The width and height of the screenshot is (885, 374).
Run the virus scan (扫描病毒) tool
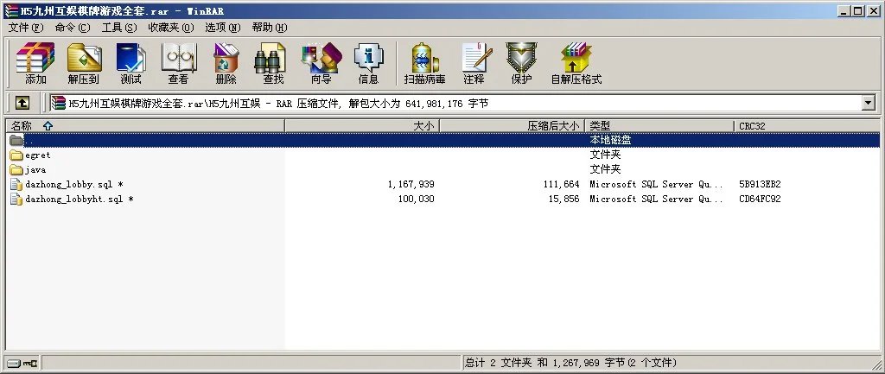[x=424, y=63]
